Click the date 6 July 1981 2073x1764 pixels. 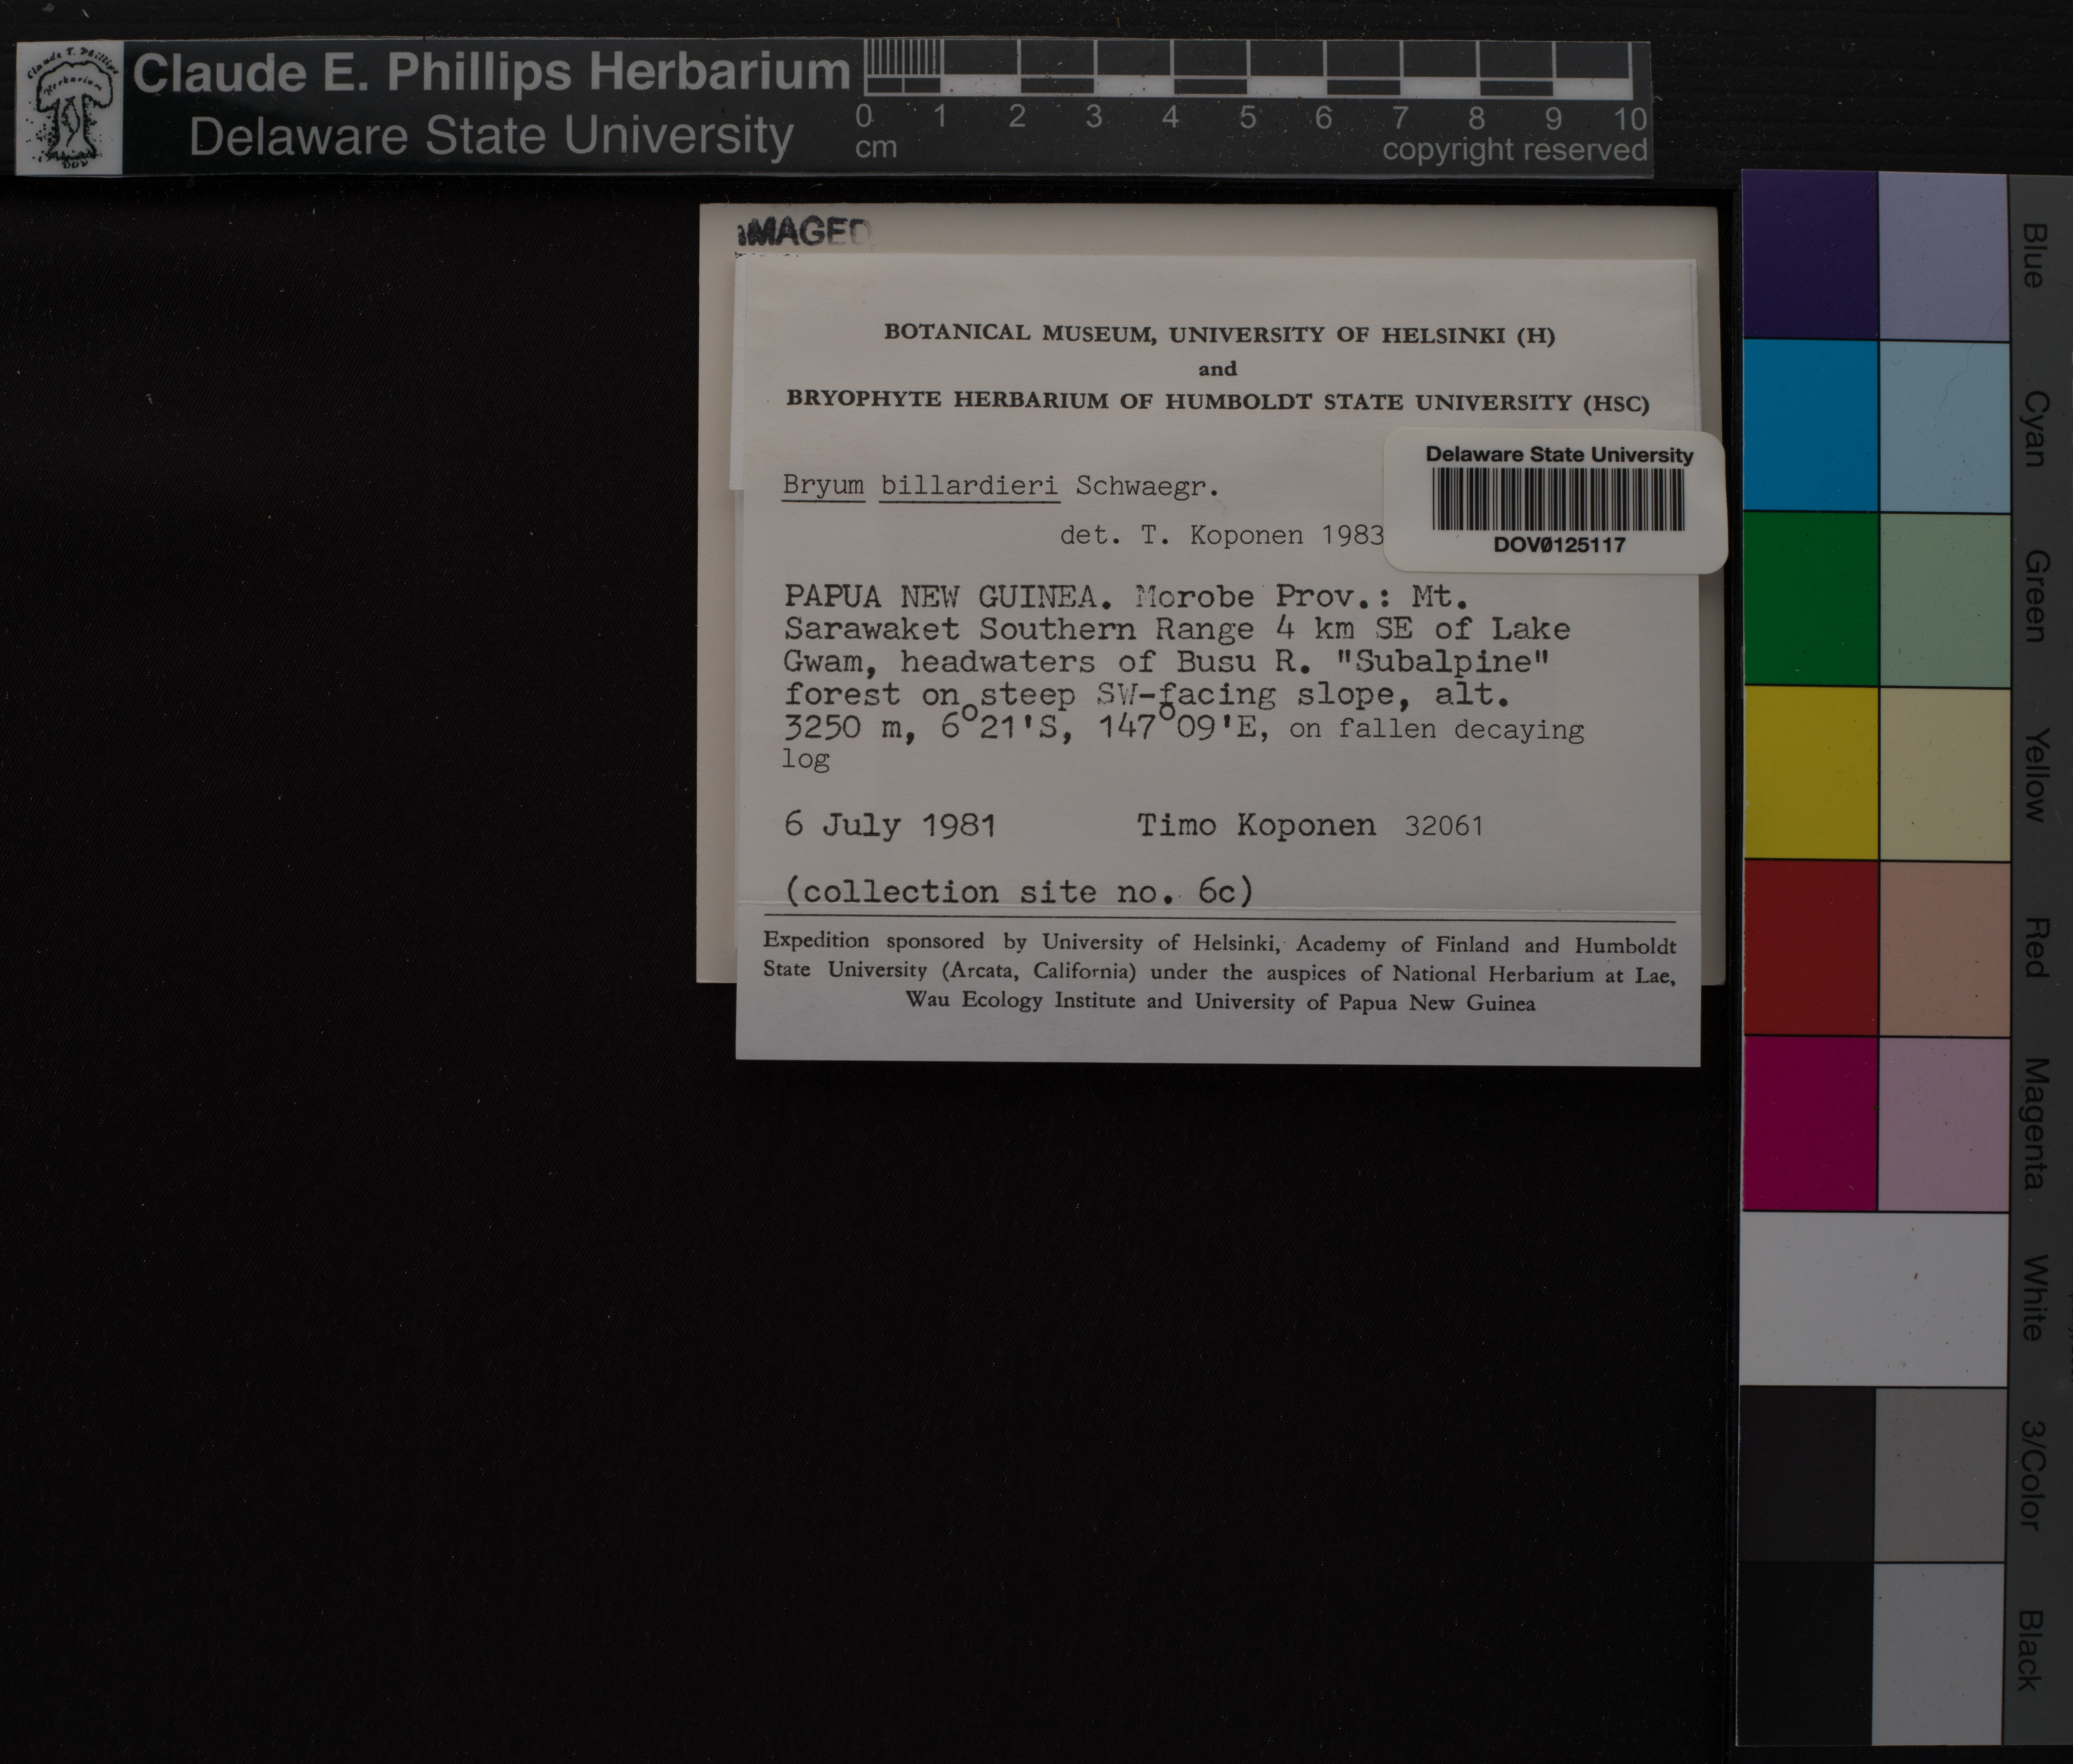[889, 825]
